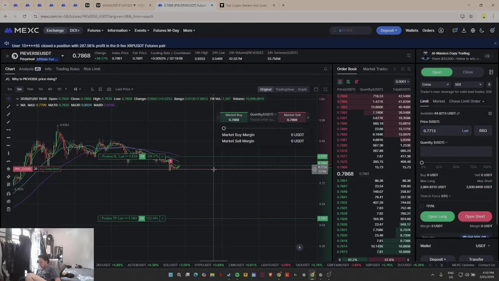This screenshot has height=281, width=499.
Task: Click the order quantity percentage slider handle
Action: pos(422,163)
